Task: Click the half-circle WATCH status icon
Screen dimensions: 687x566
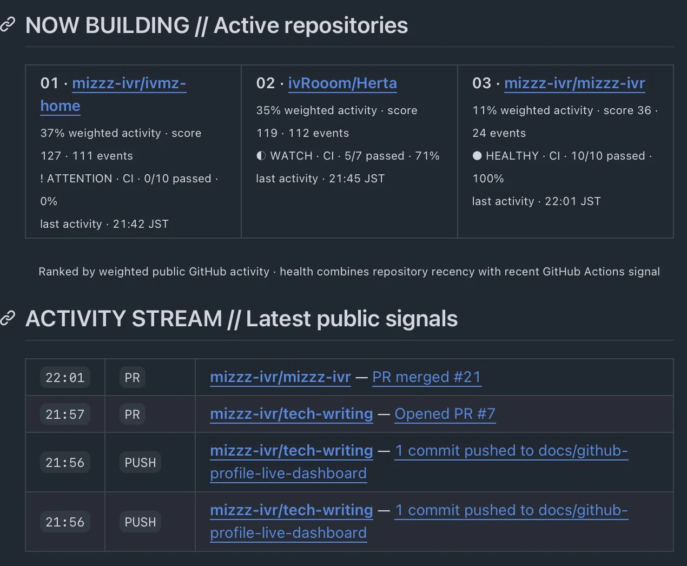Action: [261, 156]
